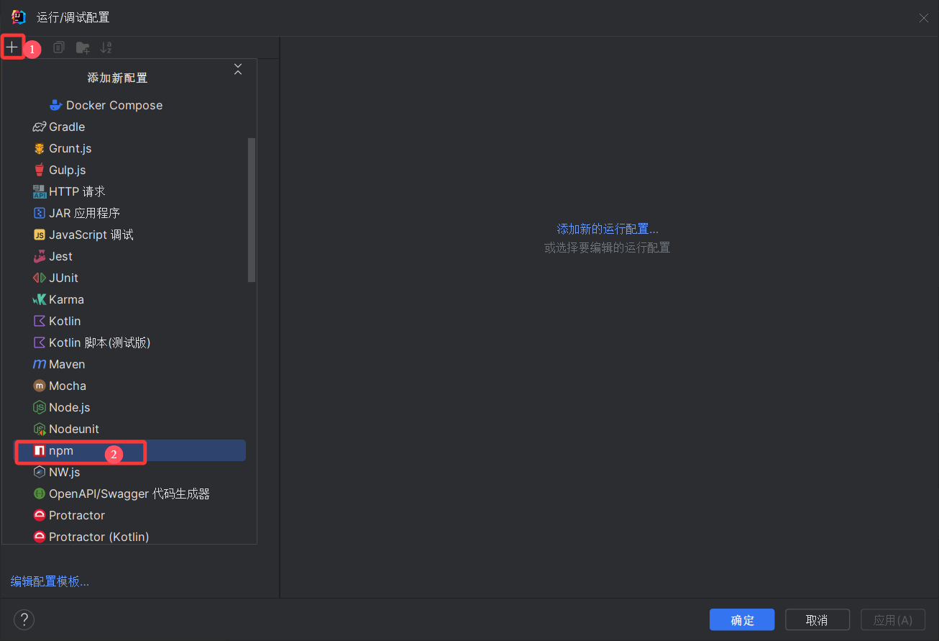Select the Kotlin icon
The height and width of the screenshot is (641, 939).
40,321
